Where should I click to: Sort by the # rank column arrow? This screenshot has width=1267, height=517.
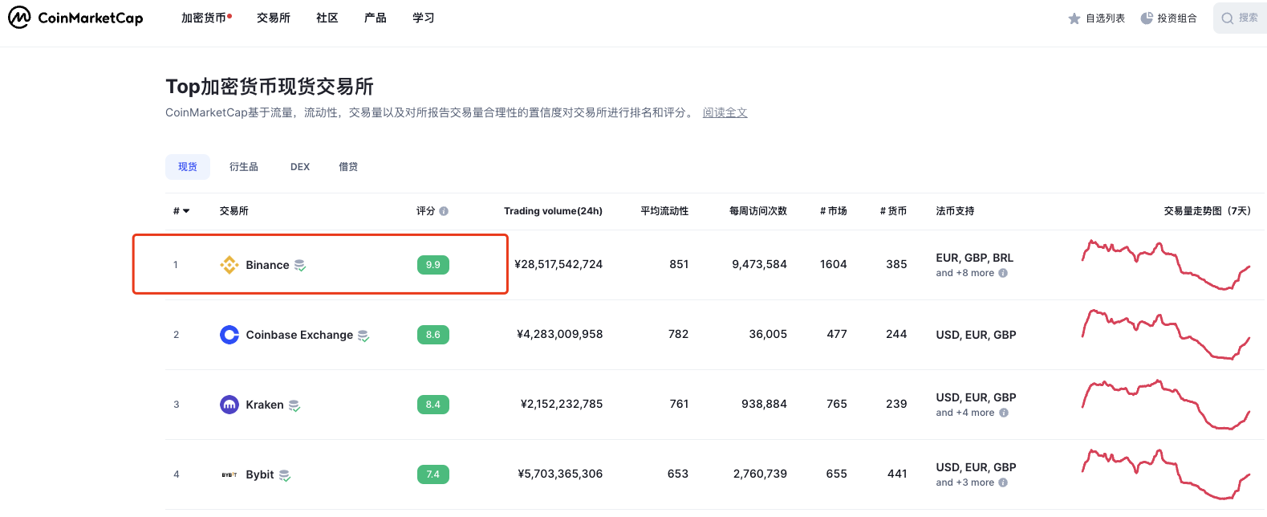click(186, 211)
